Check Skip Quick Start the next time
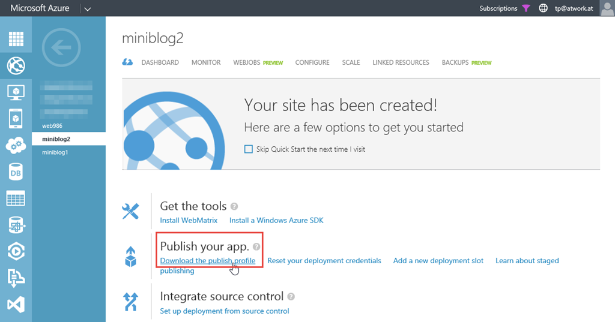The width and height of the screenshot is (615, 322). click(x=249, y=149)
